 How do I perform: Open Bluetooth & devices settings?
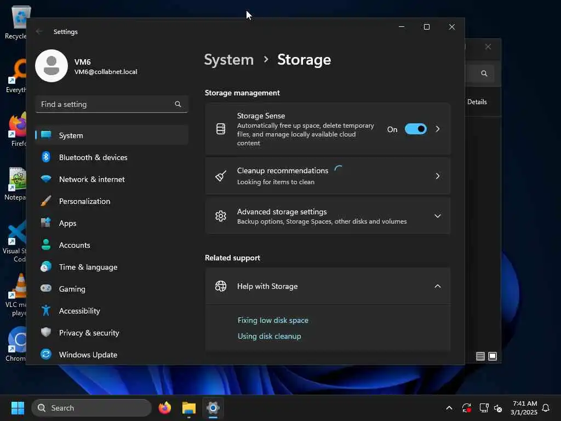tap(112, 157)
